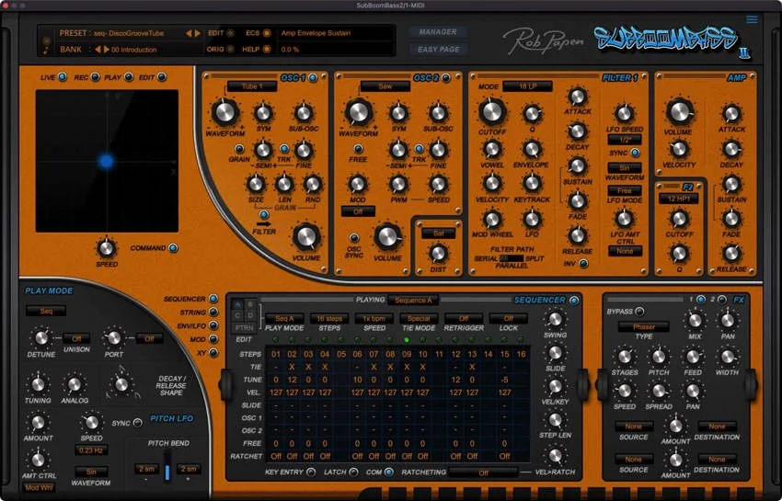782x501 pixels.
Task: Click the sequencer Step Len knob
Action: point(555,420)
